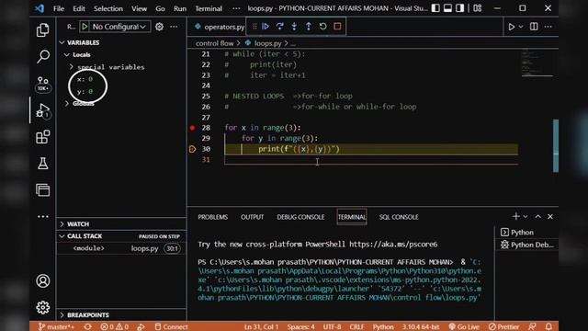Grab the debug toolbar drag handle
Viewport: 588px width, 331px height.
tap(254, 27)
